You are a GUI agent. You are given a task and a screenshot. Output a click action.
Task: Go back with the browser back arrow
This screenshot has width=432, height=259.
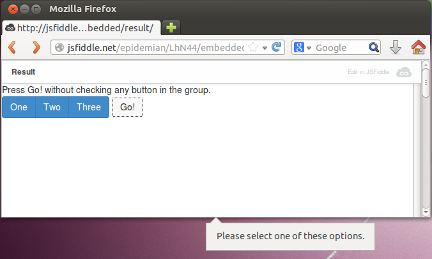point(12,47)
